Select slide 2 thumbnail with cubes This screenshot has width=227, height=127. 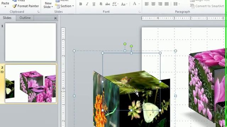pyautogui.click(x=31, y=84)
